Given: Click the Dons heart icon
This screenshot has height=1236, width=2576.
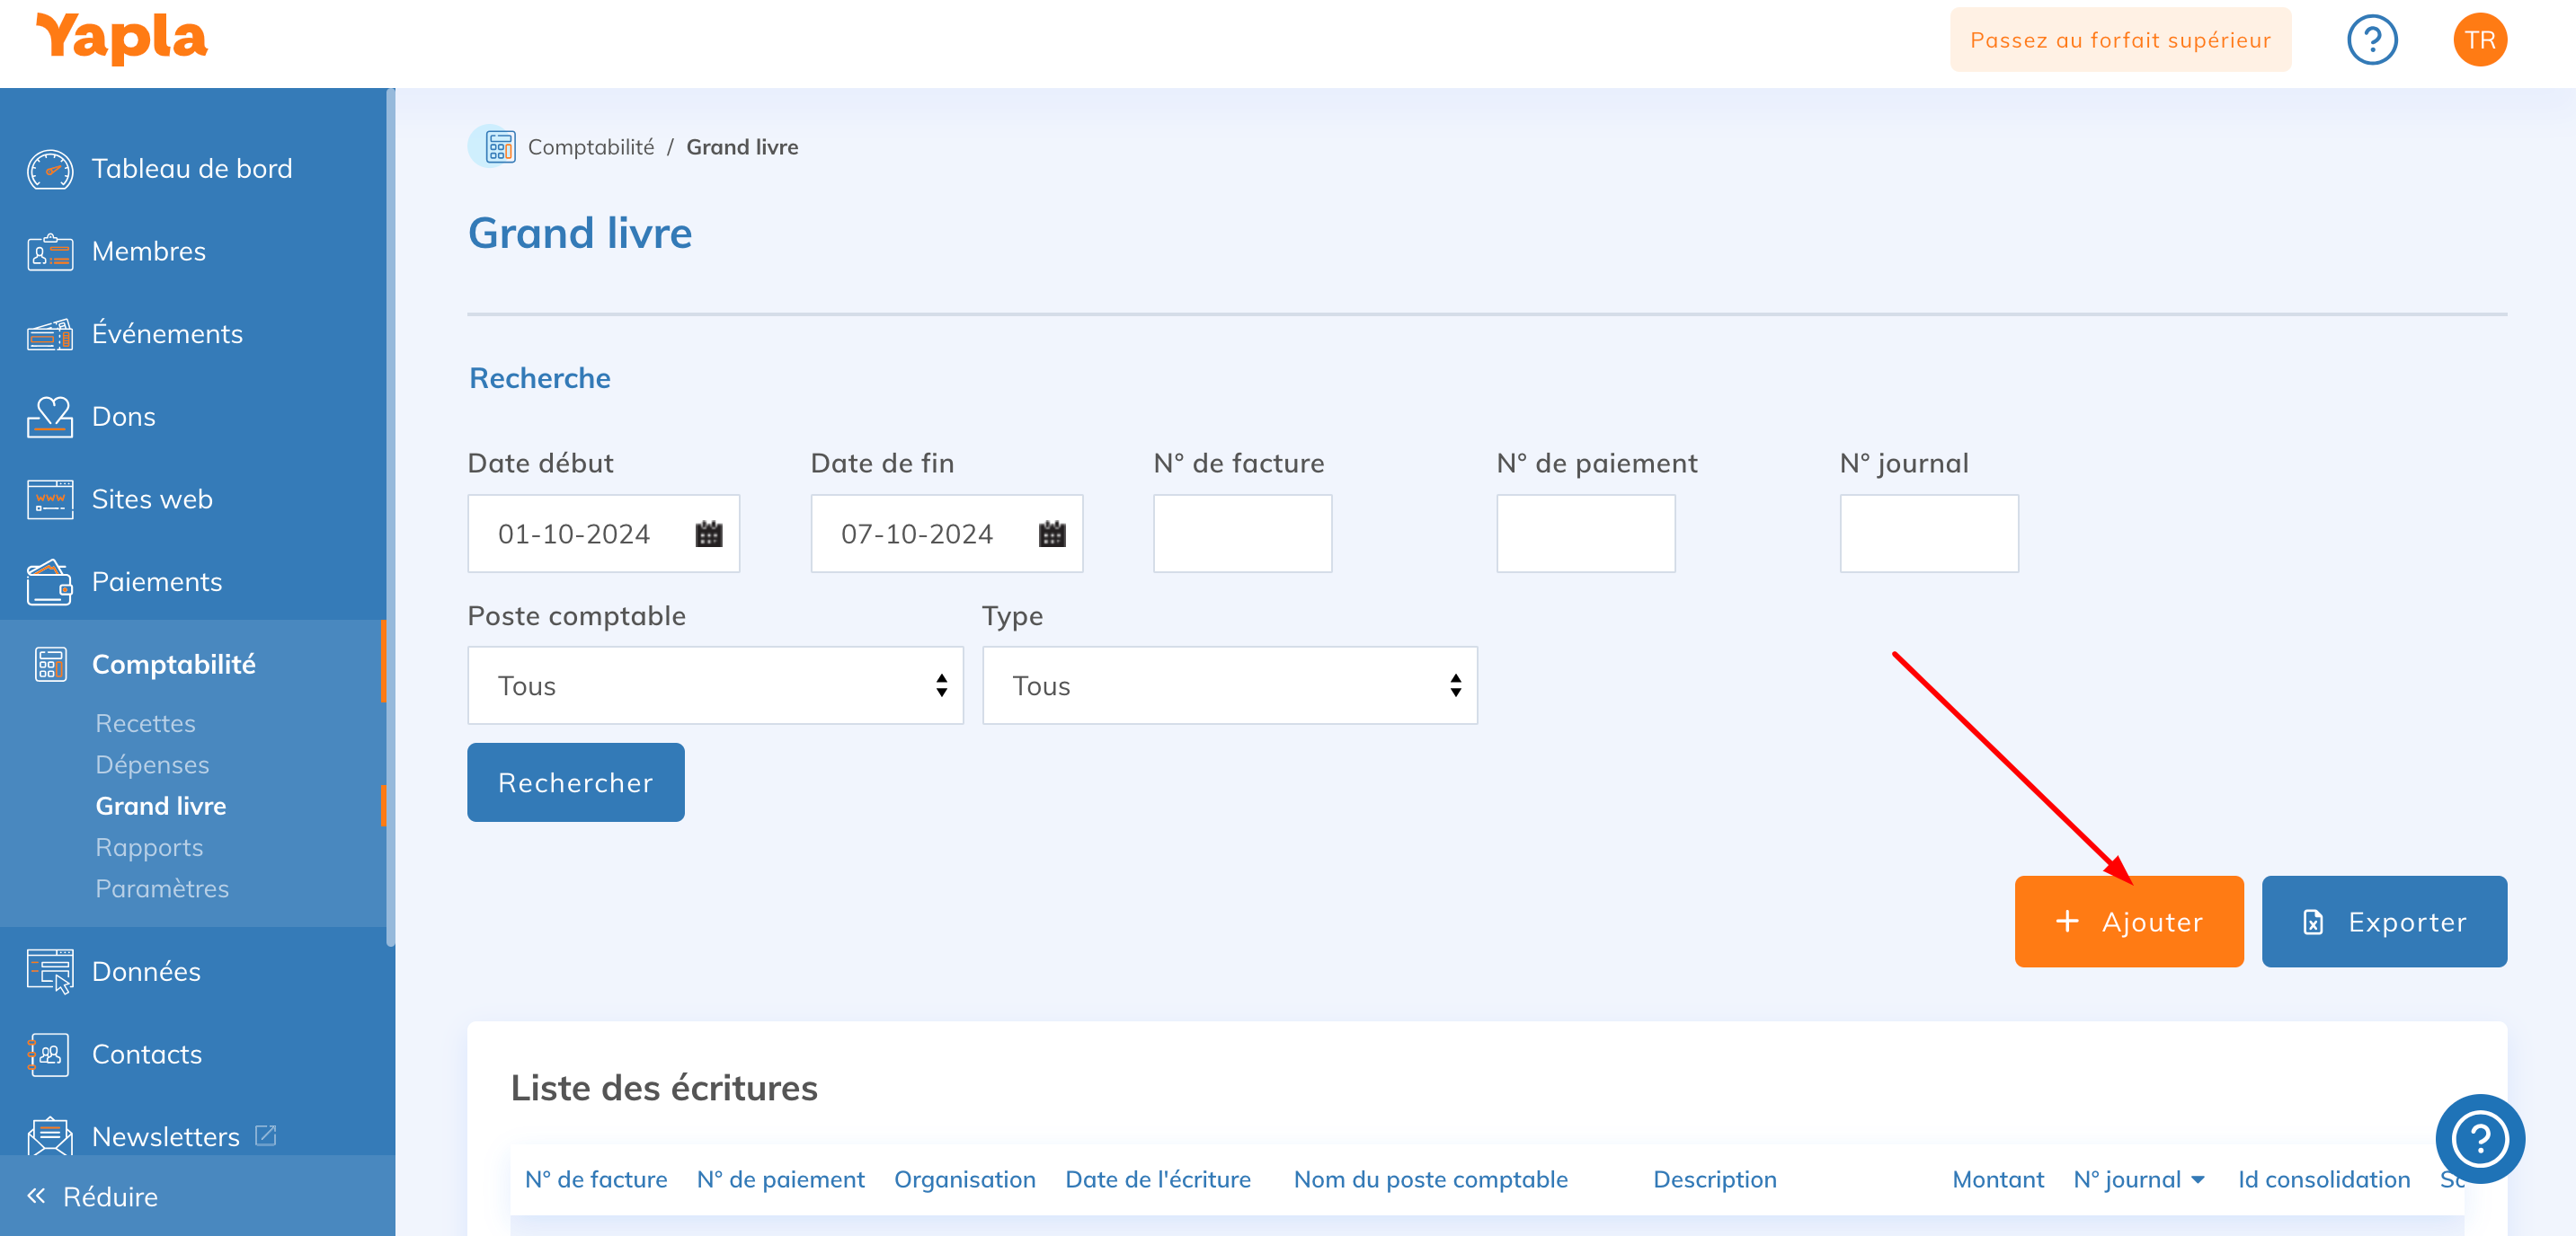Looking at the screenshot, I should click(50, 417).
